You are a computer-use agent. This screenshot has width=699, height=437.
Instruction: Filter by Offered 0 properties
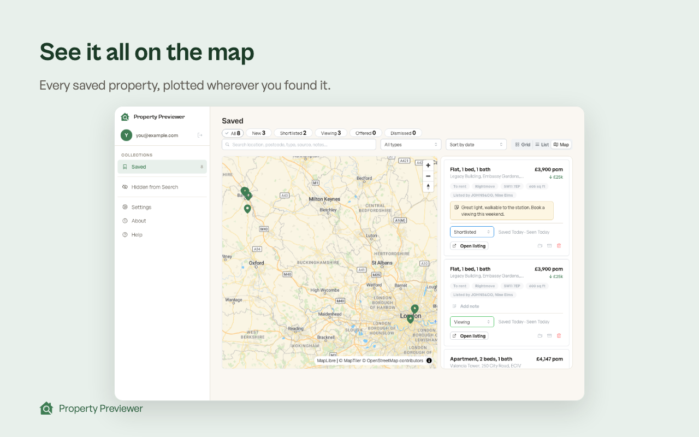[x=365, y=133]
